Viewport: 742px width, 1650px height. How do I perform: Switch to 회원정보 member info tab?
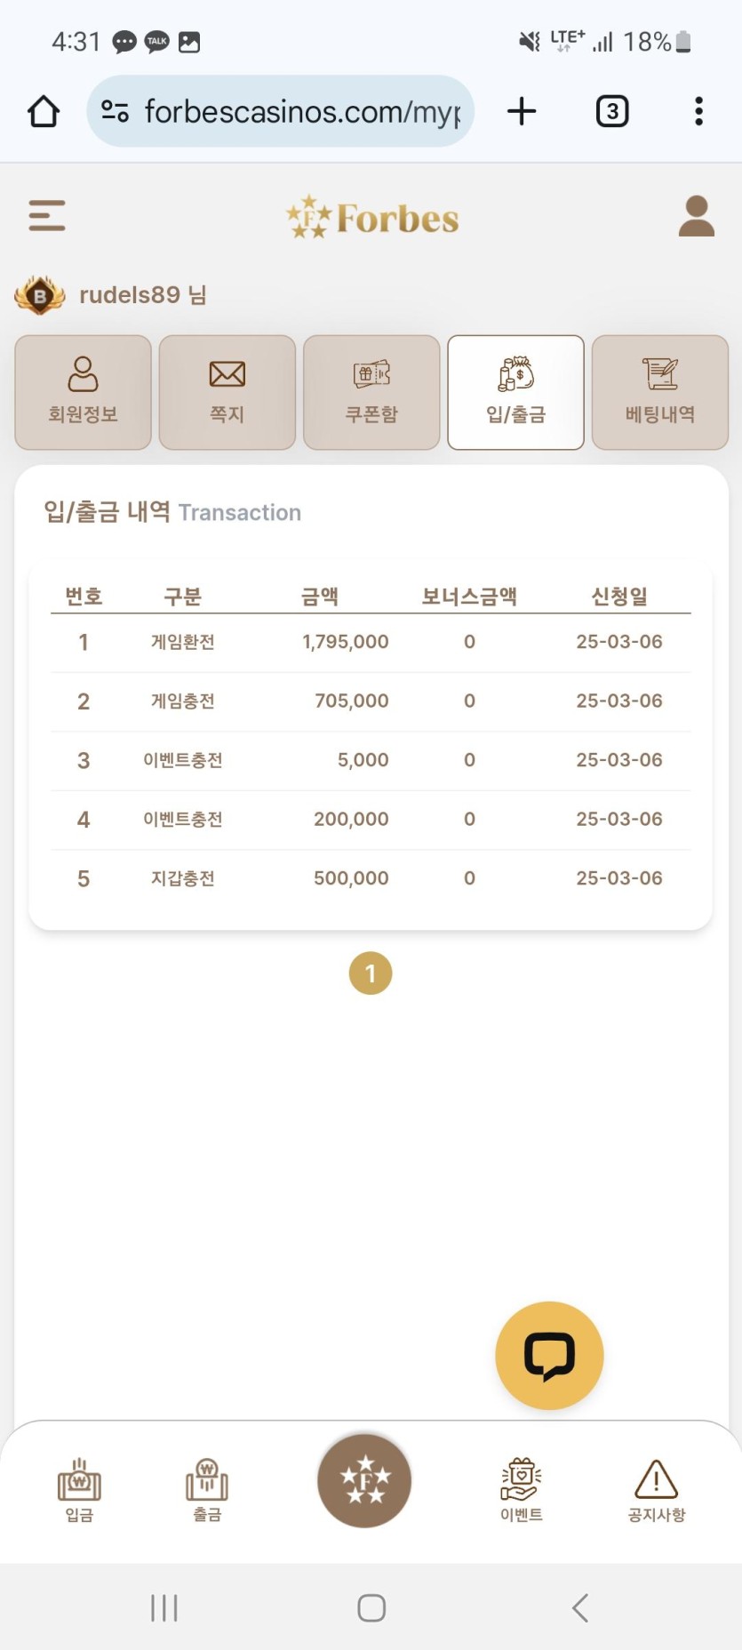point(83,392)
